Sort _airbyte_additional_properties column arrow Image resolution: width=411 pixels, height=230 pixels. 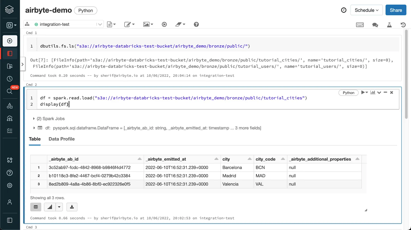[x=357, y=159]
